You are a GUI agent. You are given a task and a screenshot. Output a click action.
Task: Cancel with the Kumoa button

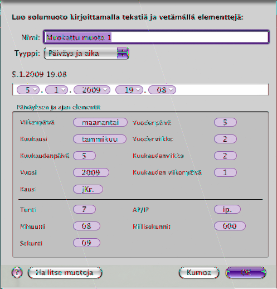pyautogui.click(x=199, y=273)
